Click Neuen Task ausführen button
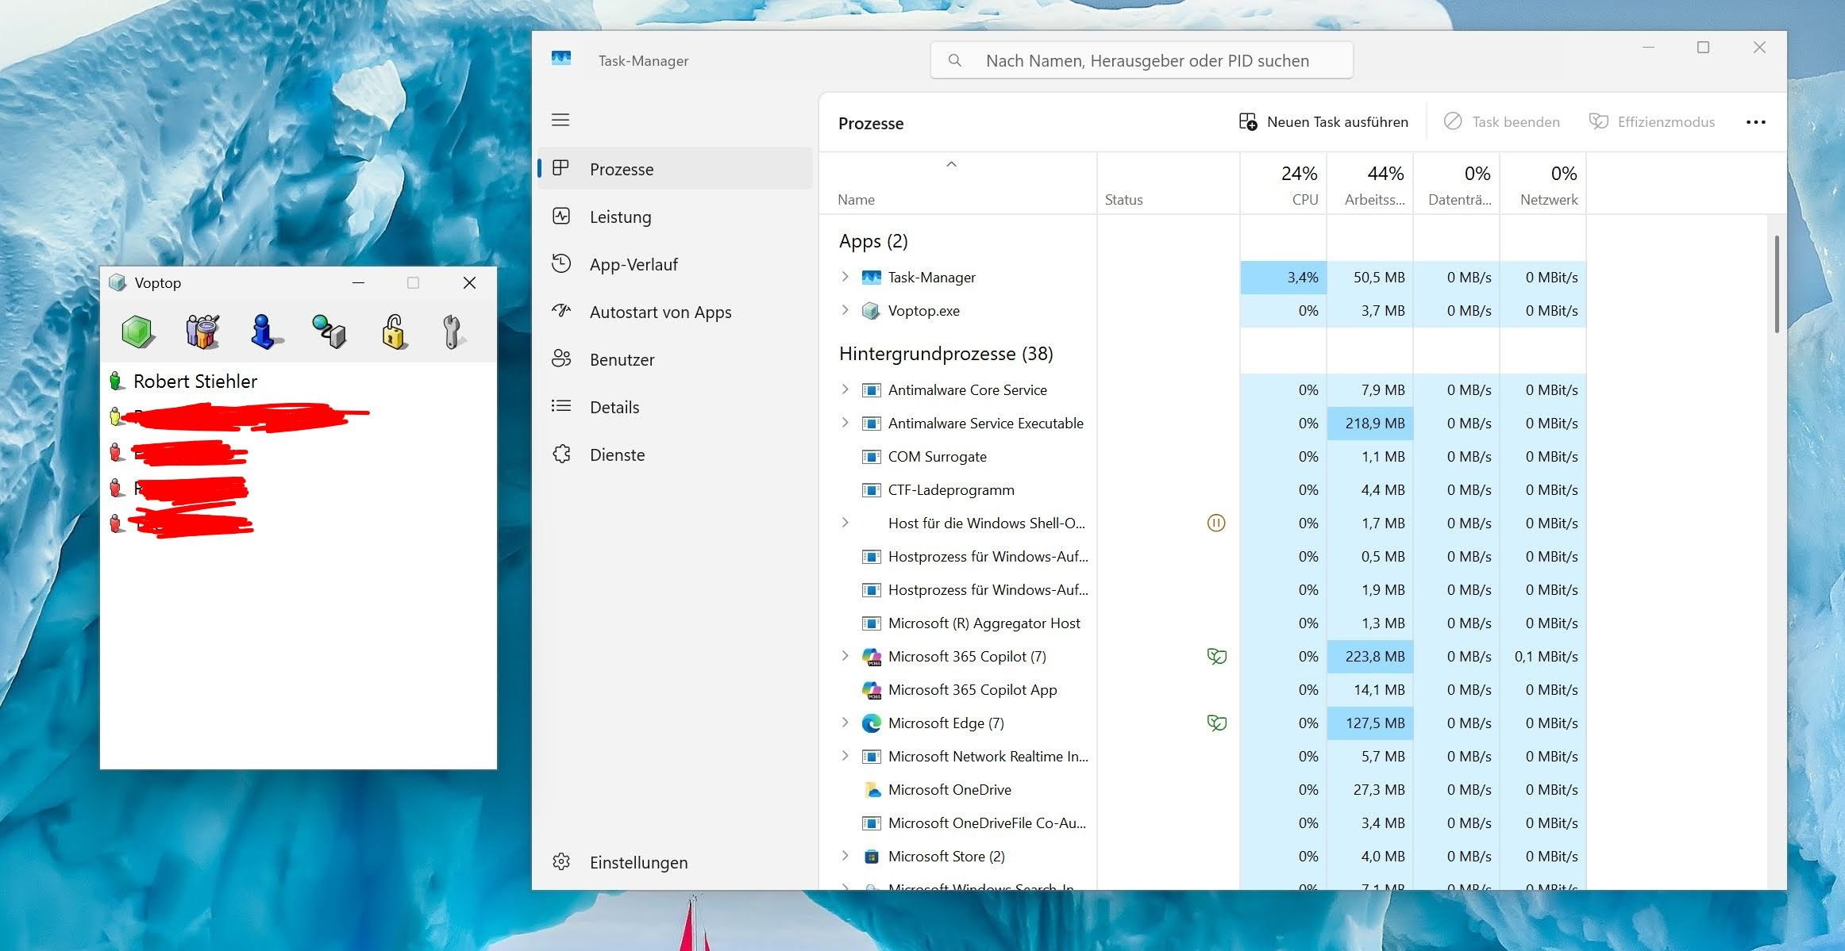1845x951 pixels. click(1324, 122)
